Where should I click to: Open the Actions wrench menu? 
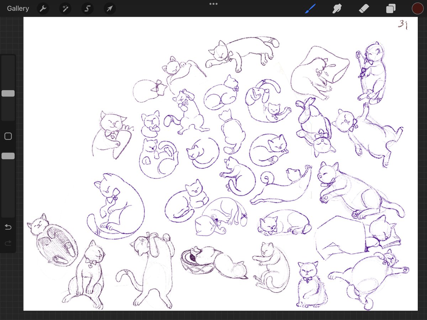(x=43, y=9)
